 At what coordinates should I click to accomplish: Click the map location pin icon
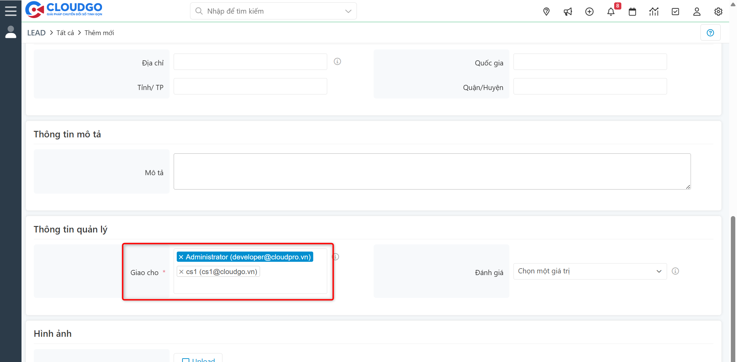point(546,12)
